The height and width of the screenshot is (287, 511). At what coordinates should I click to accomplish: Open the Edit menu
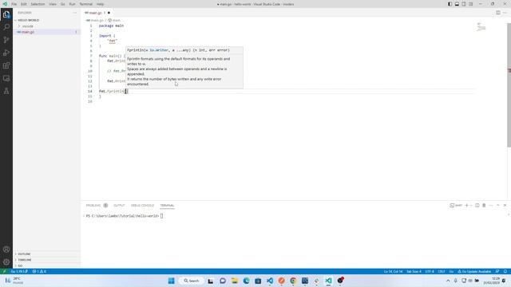point(24,4)
